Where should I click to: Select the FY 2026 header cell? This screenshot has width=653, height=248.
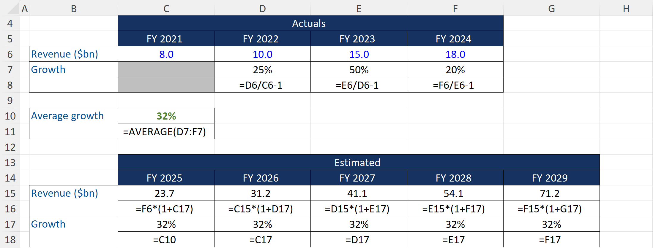coord(261,178)
